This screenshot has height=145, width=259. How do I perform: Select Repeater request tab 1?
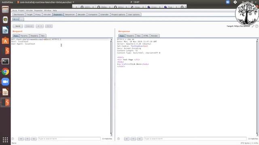coord(16,19)
